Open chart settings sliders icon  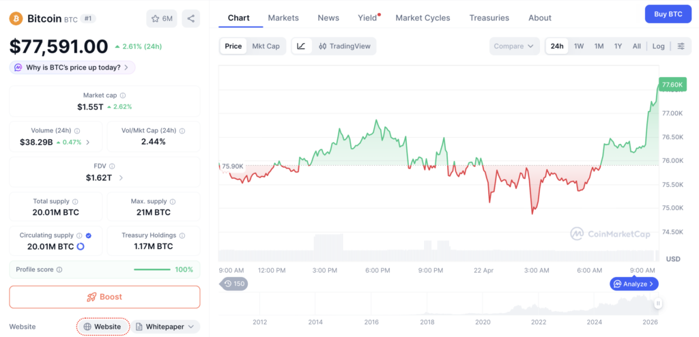tap(681, 46)
